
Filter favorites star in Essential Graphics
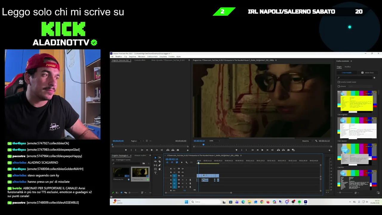tap(374, 78)
